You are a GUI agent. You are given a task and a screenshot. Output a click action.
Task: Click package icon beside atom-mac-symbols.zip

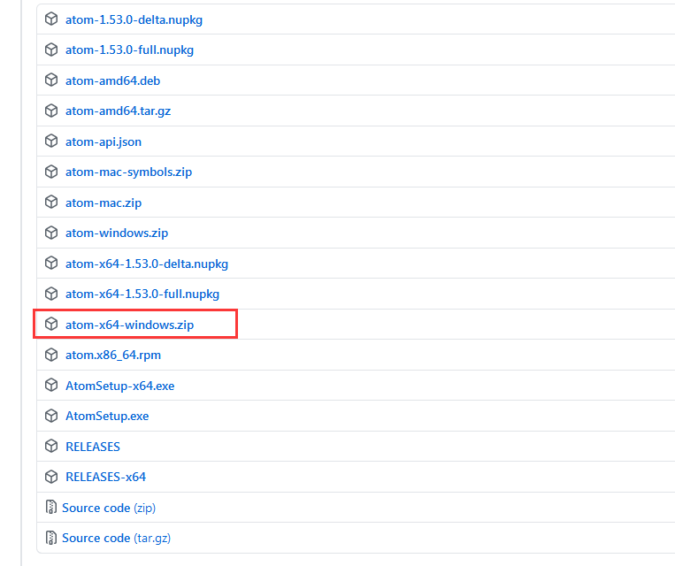click(x=51, y=172)
